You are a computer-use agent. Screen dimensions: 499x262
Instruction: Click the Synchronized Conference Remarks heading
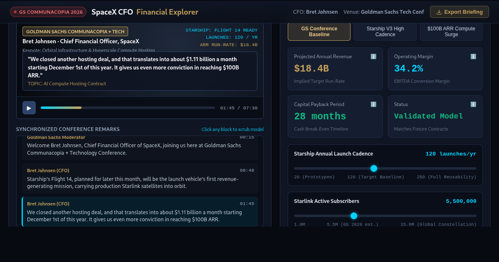[x=68, y=129]
